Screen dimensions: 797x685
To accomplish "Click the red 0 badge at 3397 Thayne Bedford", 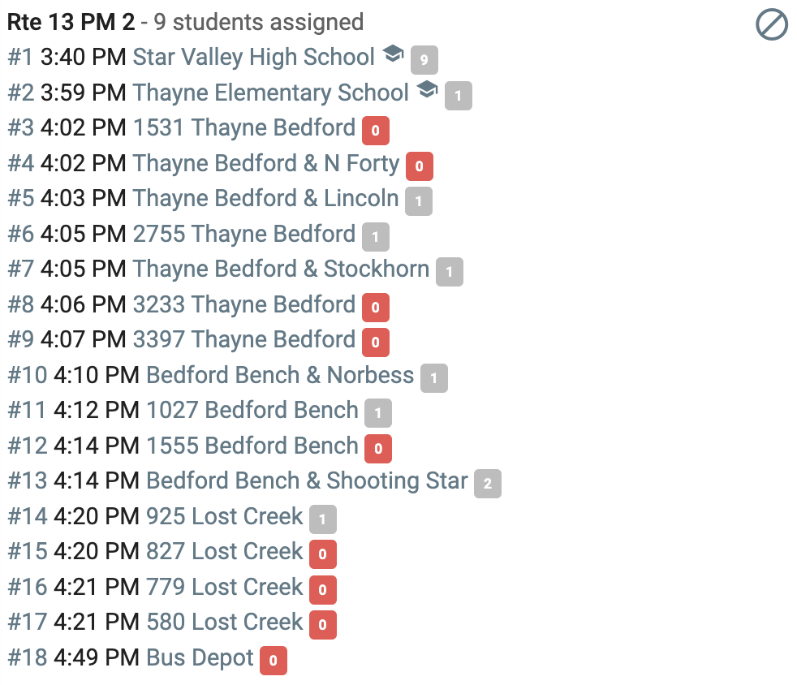I will [x=376, y=342].
